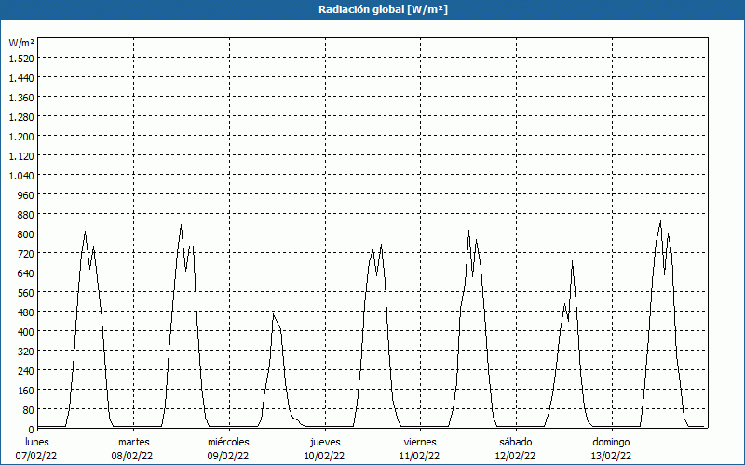
Task: Click the 960 y-axis value
Action: click(x=26, y=195)
